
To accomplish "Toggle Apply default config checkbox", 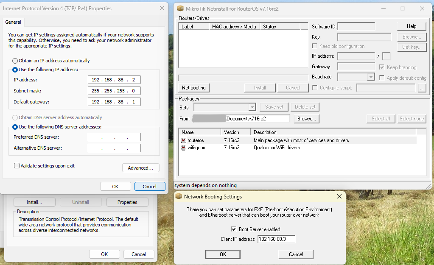I will point(382,78).
